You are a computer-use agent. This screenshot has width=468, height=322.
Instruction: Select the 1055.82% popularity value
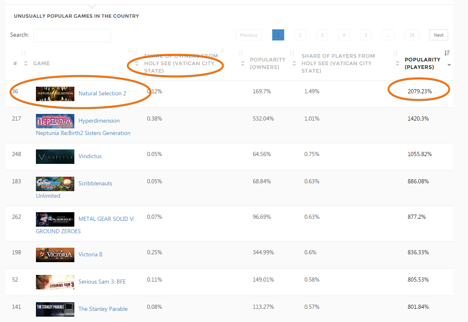pos(420,154)
